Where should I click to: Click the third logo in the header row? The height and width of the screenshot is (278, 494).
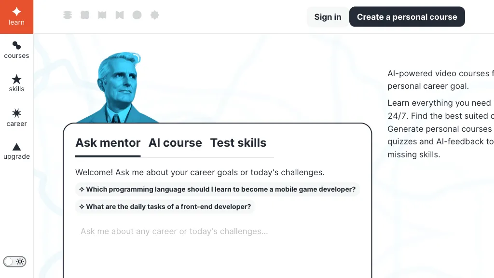(102, 15)
